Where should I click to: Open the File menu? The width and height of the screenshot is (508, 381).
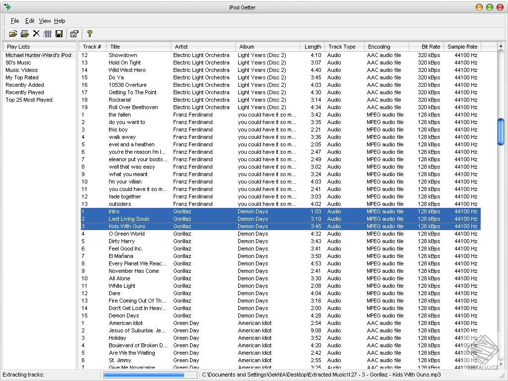point(15,21)
